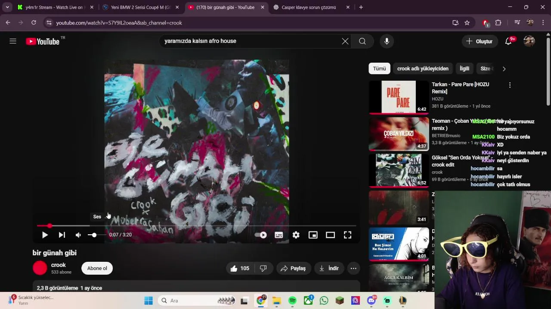This screenshot has width=551, height=309.
Task: Seek on the video progress bar
Action: (196, 225)
